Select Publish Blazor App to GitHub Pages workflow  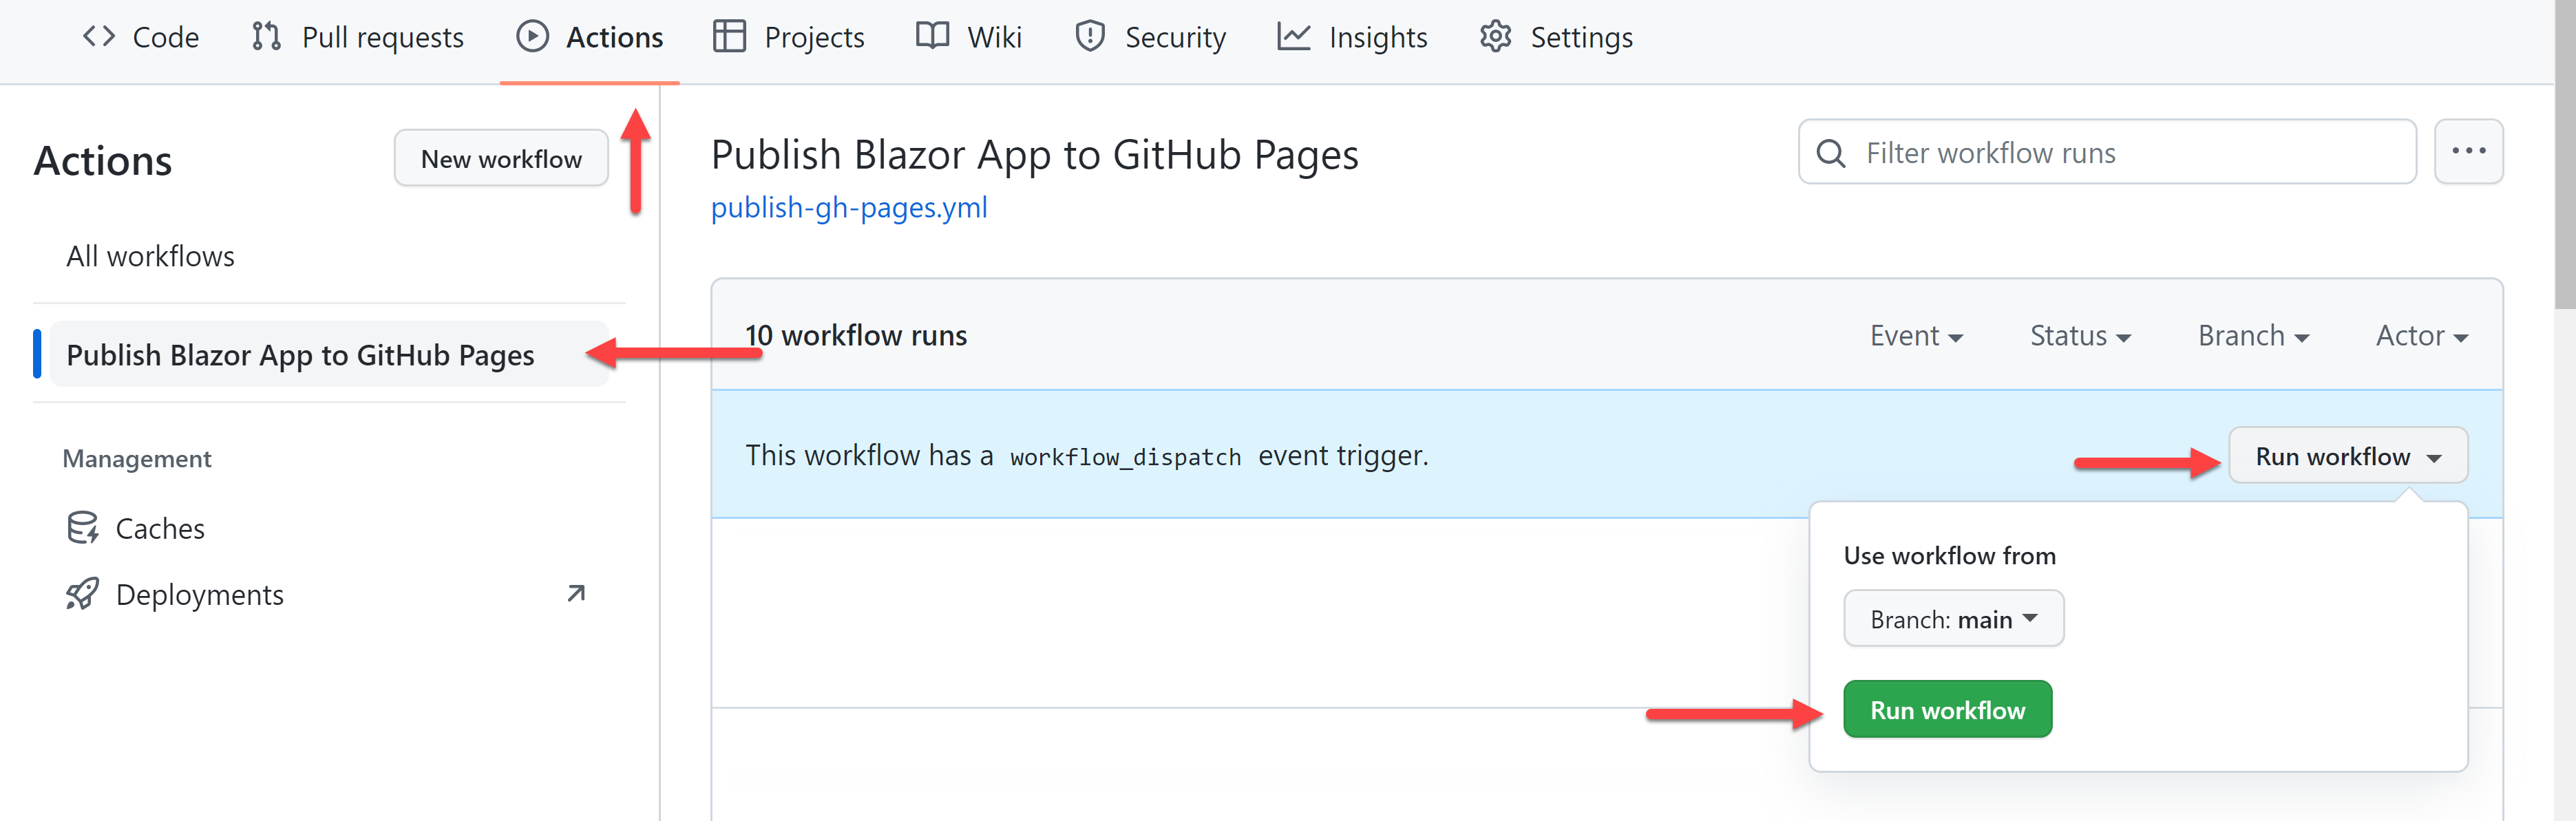[300, 355]
